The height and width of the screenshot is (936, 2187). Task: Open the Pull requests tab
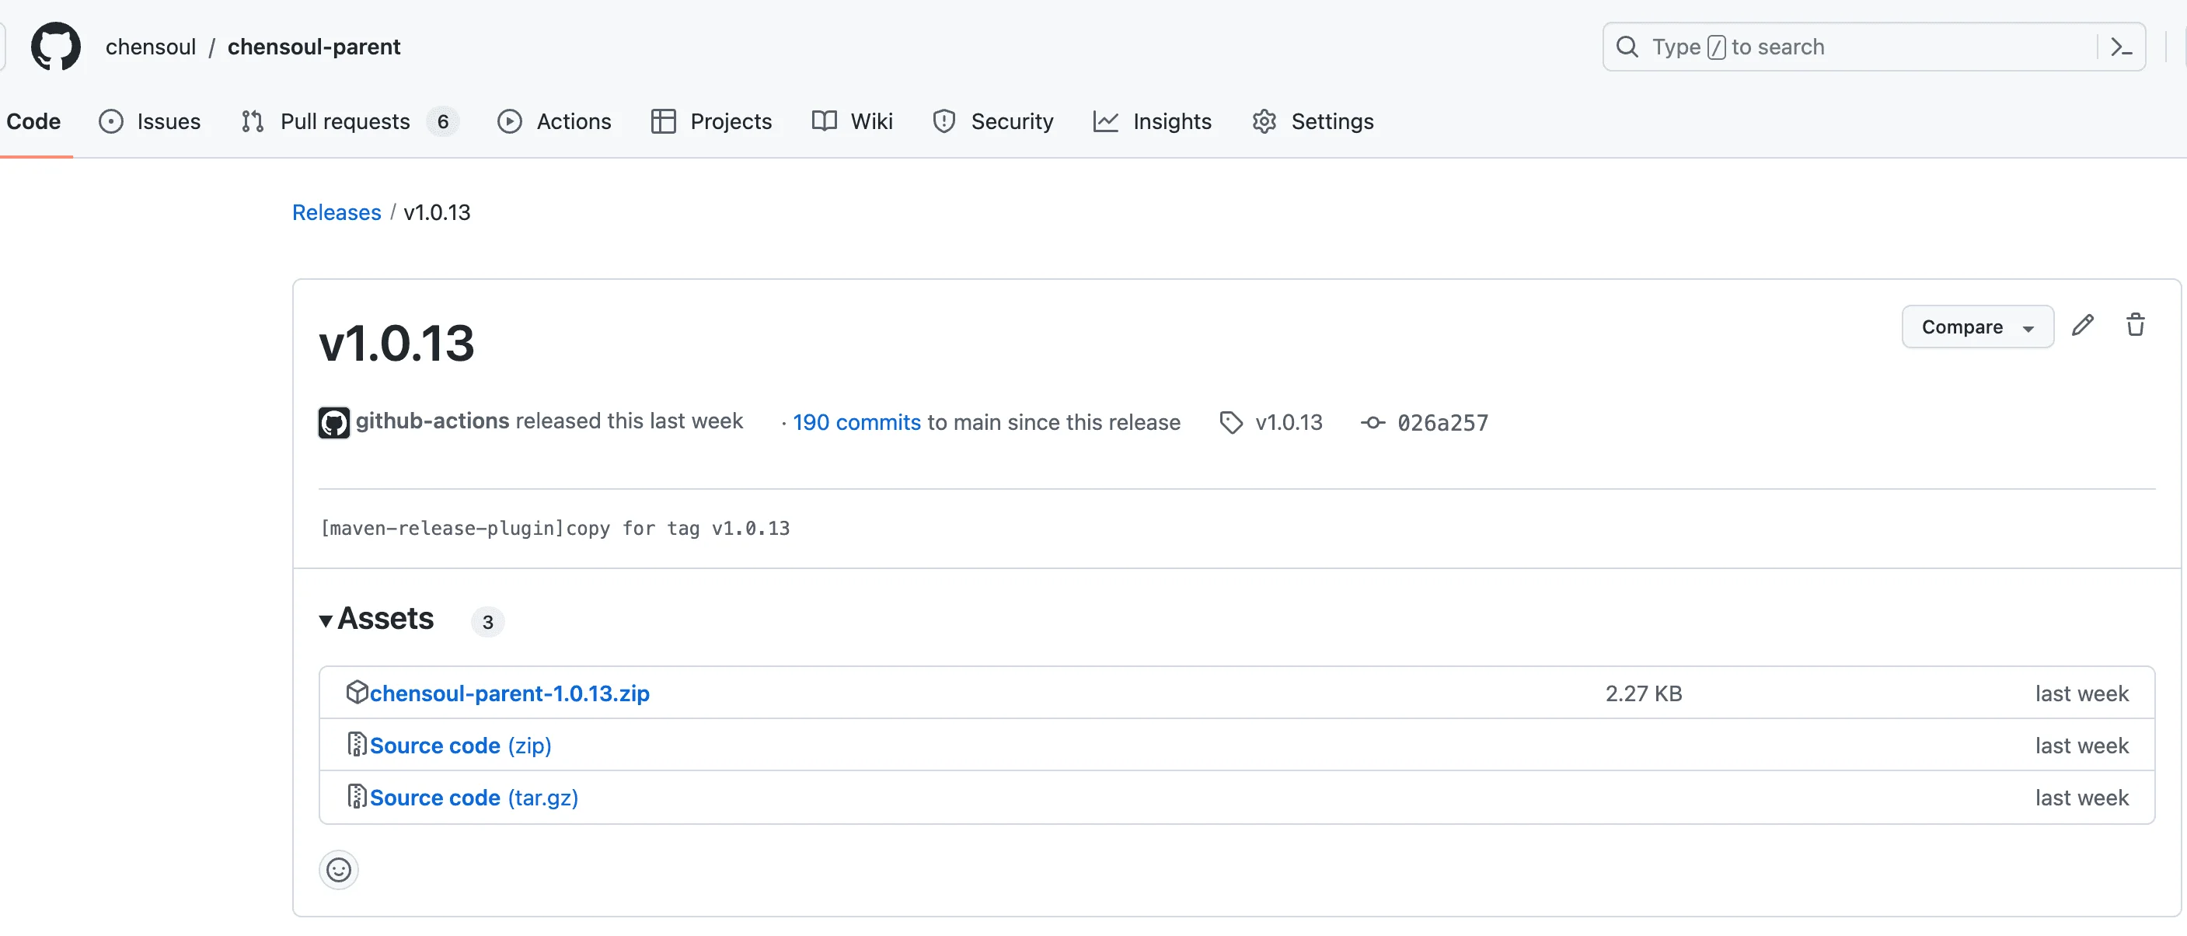click(x=349, y=121)
